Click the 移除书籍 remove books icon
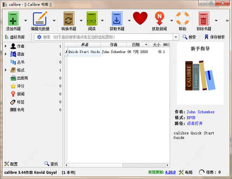The image size is (232, 179). tap(204, 19)
